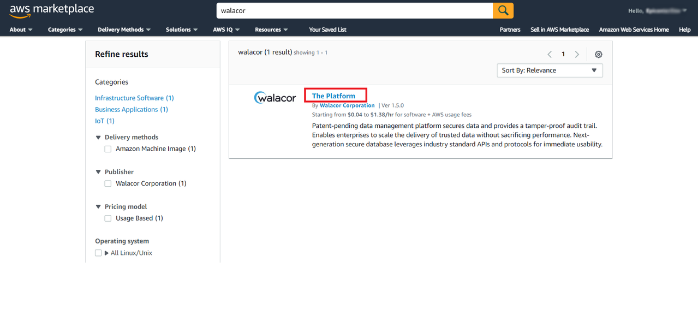Click the walacor (1 result) heading
698x321 pixels.
click(265, 52)
